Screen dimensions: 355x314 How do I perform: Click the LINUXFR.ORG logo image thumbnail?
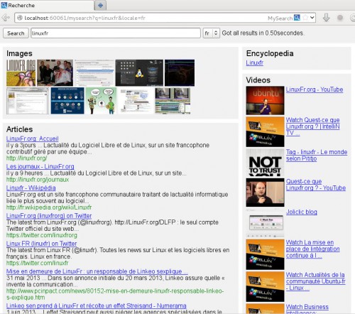coord(21,72)
